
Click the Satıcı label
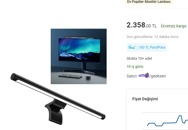coord(132,76)
